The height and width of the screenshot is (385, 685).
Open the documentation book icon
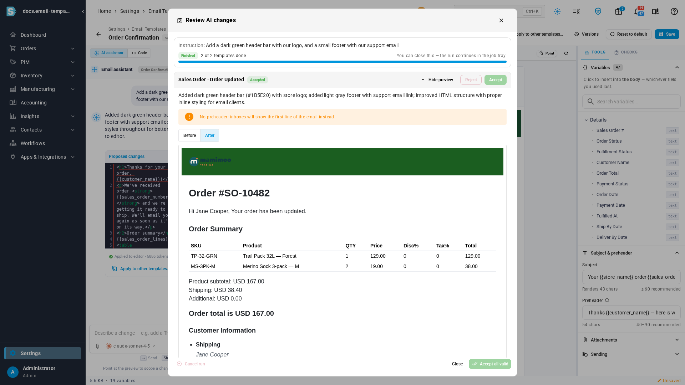(x=656, y=11)
